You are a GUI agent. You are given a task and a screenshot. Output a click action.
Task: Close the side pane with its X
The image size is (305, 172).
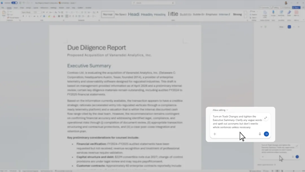(x=299, y=27)
